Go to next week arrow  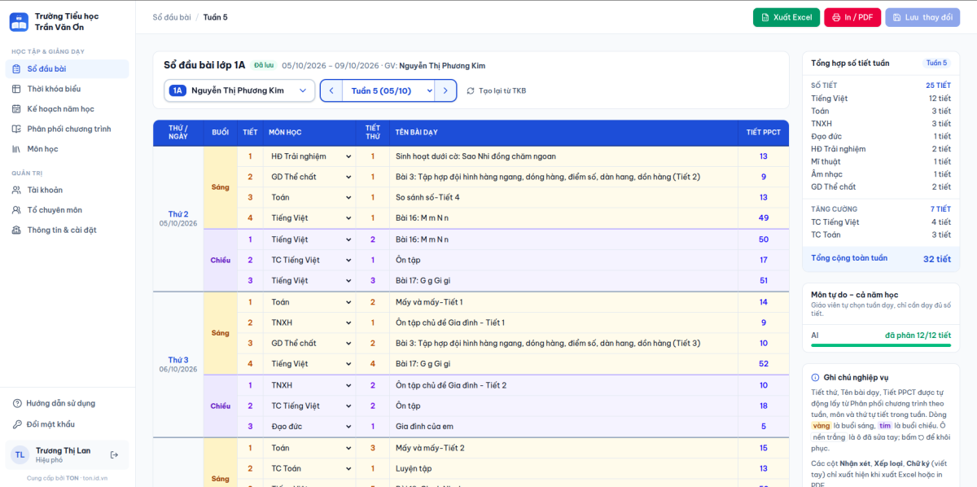[x=445, y=90]
